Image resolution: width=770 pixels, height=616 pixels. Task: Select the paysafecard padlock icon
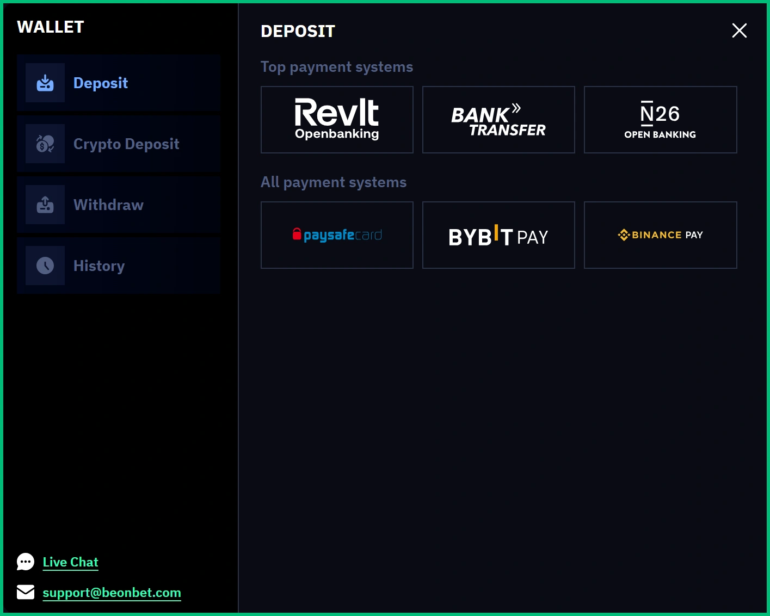(297, 235)
